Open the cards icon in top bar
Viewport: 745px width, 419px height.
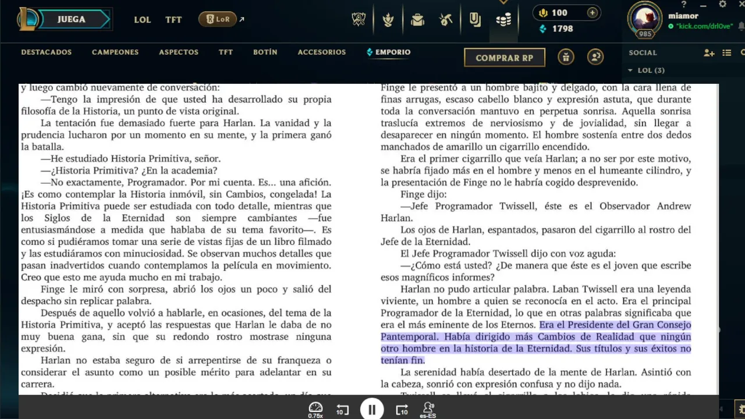point(475,20)
